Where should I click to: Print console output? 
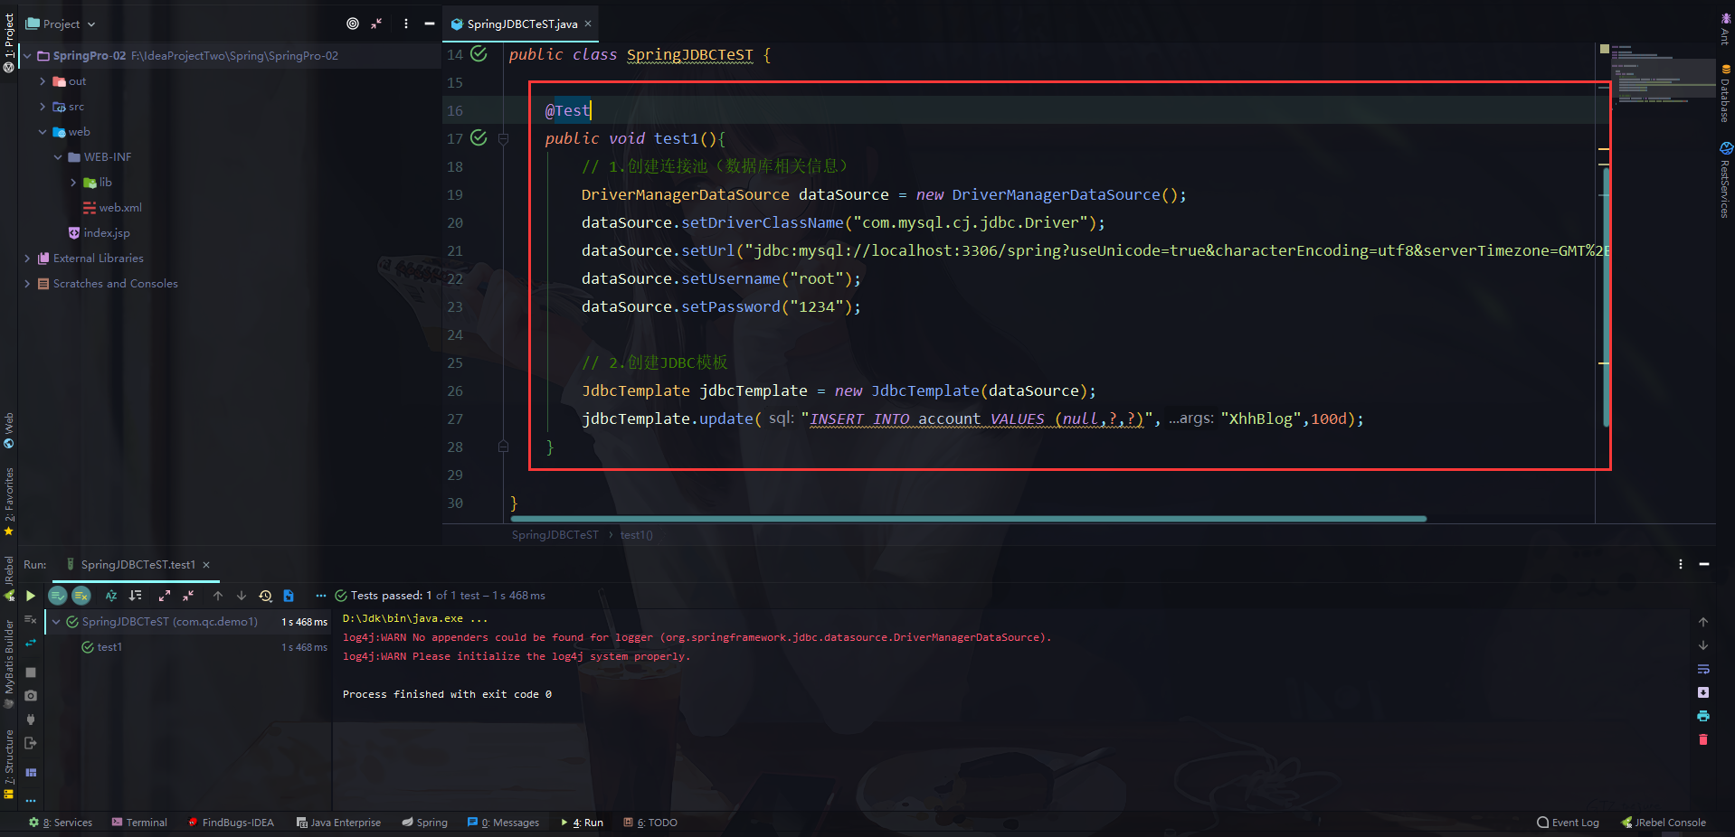[1703, 716]
